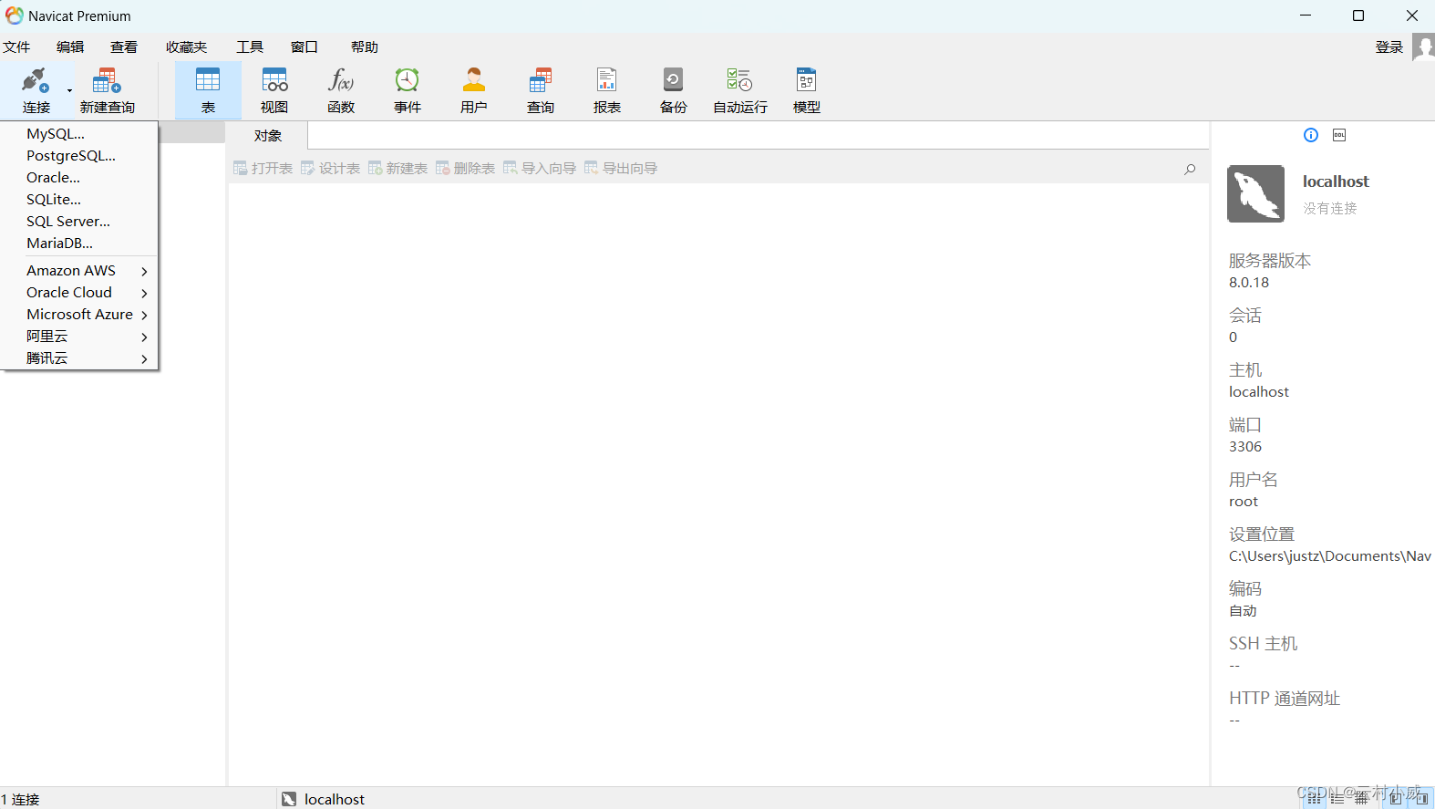1435x809 pixels.
Task: Click the 新建表 (New Table) button
Action: [397, 168]
